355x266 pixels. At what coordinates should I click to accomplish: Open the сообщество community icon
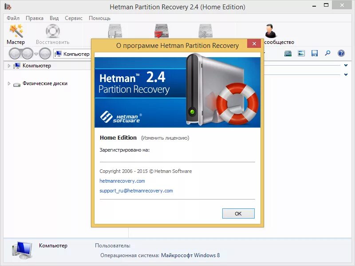270,31
